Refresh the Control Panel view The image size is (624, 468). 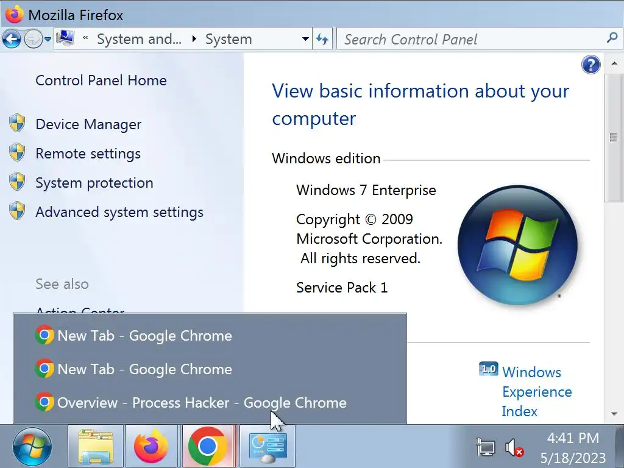coord(322,39)
